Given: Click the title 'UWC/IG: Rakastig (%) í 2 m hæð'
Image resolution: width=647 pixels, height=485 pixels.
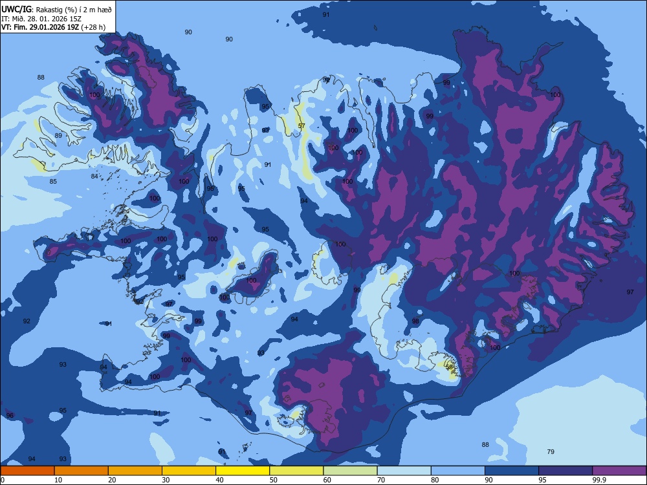Looking at the screenshot, I should 56,9.
